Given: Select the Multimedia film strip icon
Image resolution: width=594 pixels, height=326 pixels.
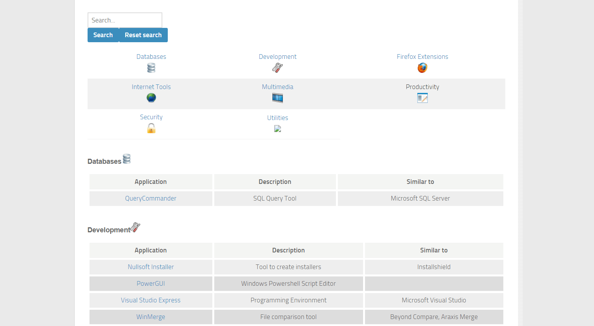Looking at the screenshot, I should tap(277, 98).
